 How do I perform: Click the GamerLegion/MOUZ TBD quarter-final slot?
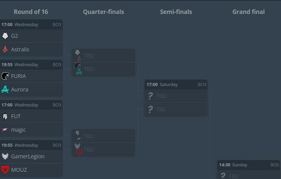[104, 150]
